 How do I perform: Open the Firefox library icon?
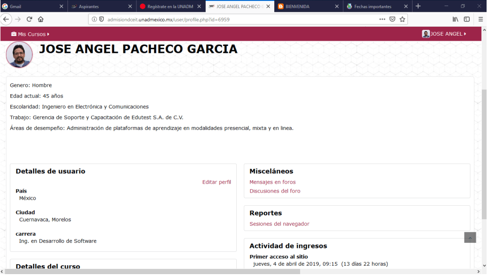(x=455, y=19)
